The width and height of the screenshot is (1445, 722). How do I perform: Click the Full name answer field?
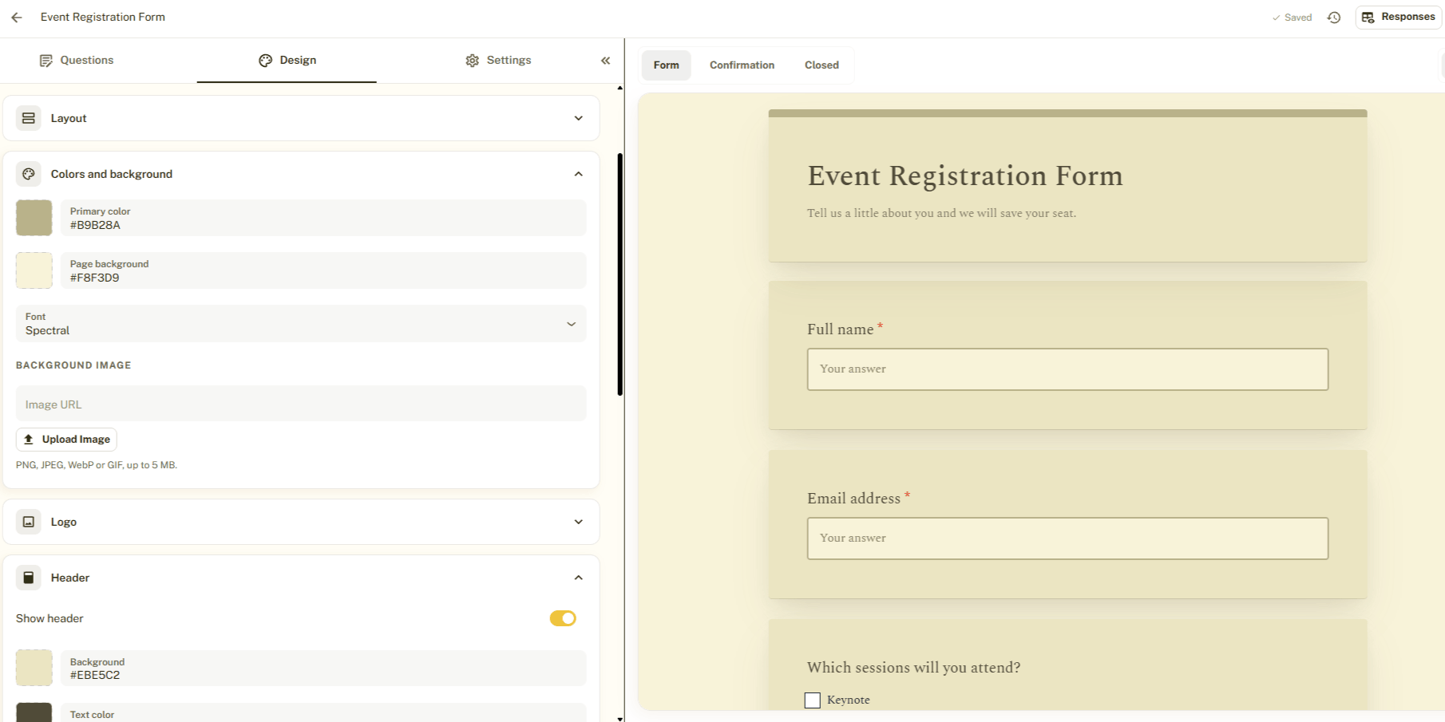click(1067, 369)
